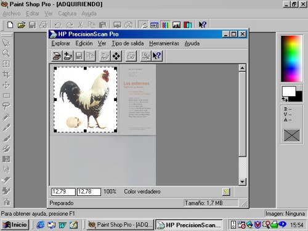
Task: Open the Explorar menu
Action: [x=60, y=43]
